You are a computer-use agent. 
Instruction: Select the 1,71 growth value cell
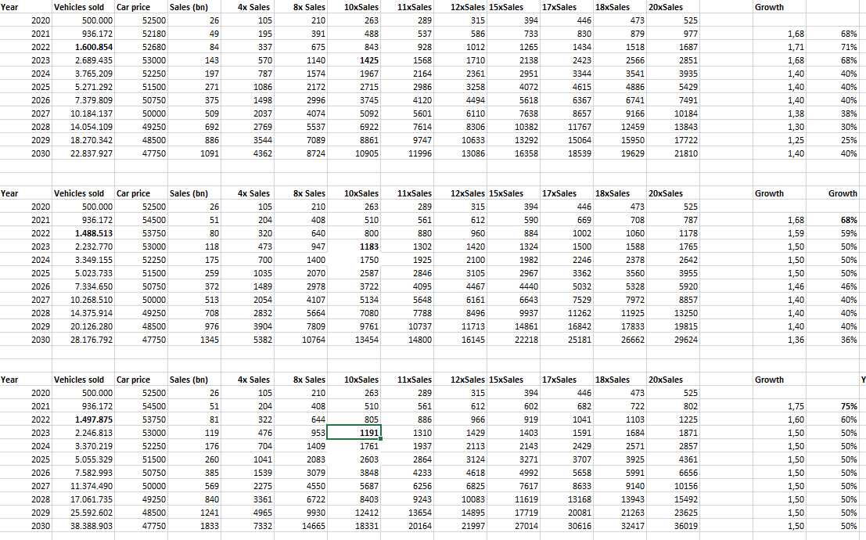pyautogui.click(x=779, y=47)
